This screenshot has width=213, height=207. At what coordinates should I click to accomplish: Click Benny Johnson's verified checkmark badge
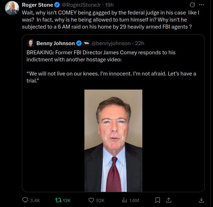pos(79,43)
